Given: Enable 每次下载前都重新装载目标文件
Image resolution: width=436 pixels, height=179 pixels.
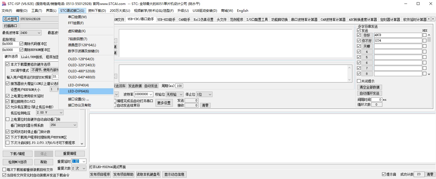Looking at the screenshot, I should [x=4, y=170].
